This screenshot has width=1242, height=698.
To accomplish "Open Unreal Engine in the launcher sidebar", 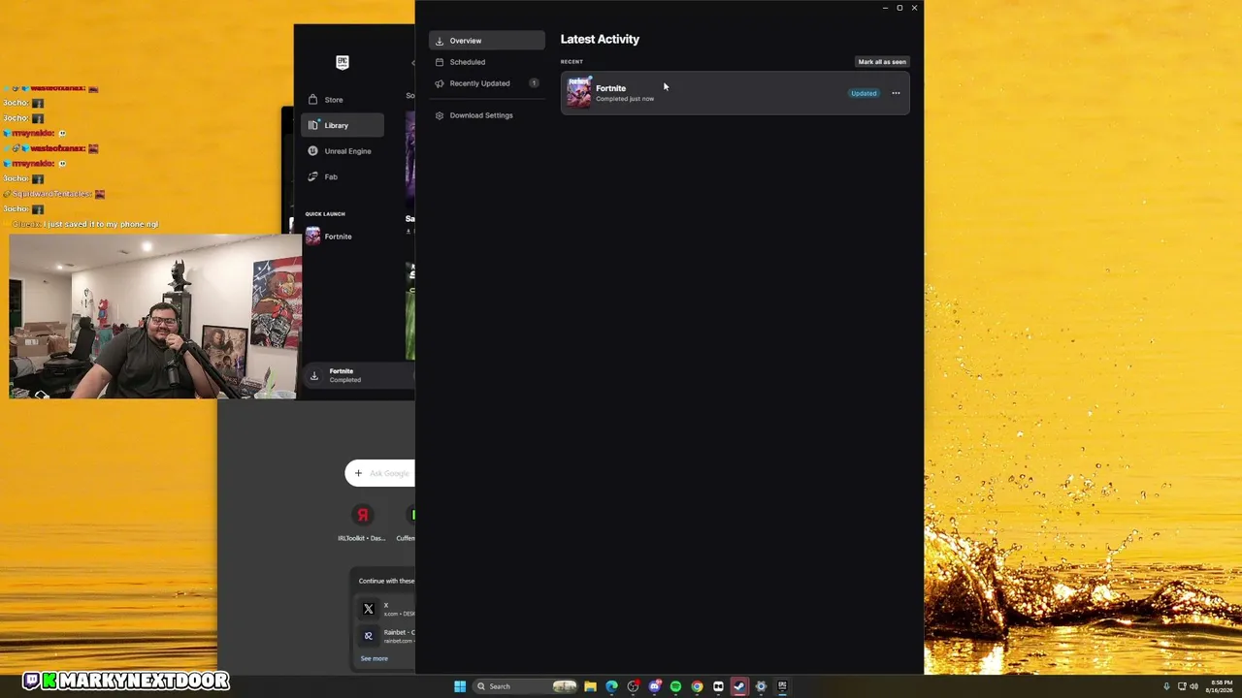I will (x=343, y=151).
